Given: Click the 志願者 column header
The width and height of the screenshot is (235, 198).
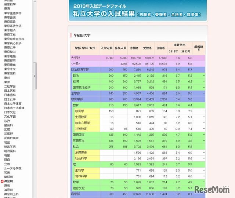Looking at the screenshot, I should (x=134, y=48).
